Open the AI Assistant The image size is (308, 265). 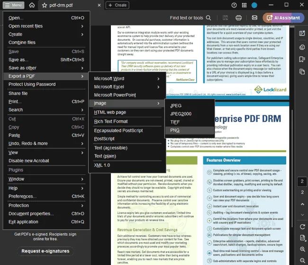(x=283, y=18)
